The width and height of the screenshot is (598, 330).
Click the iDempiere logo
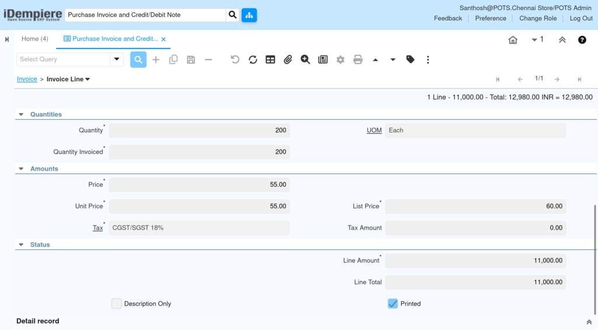[x=33, y=15]
